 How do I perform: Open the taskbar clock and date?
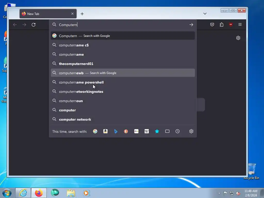click(251, 193)
